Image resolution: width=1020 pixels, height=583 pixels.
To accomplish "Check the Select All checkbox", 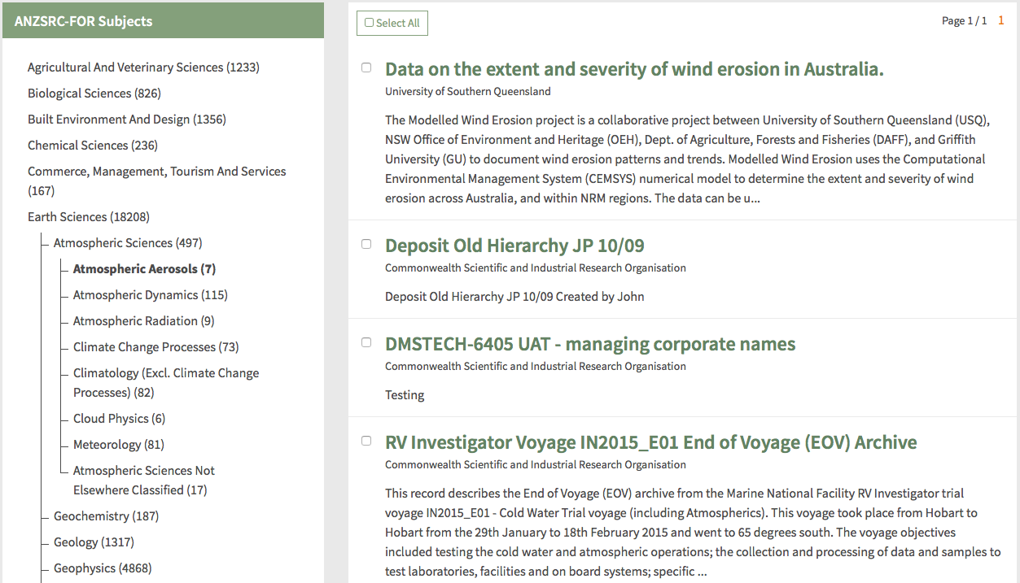I will tap(370, 23).
